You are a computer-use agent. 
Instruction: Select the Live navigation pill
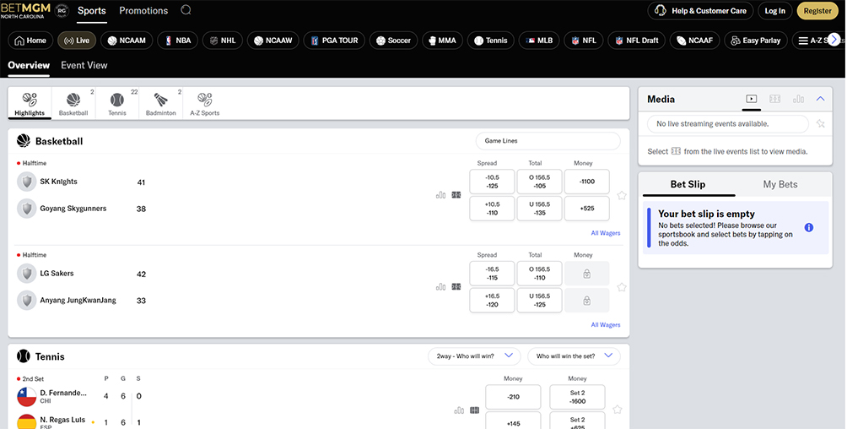point(77,41)
